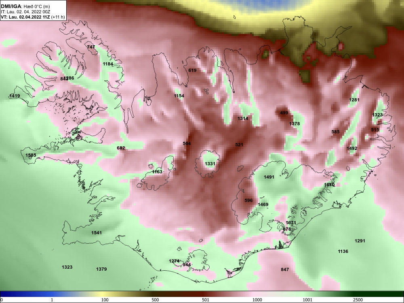The image size is (404, 303).
Task: Click the 585 height value
Action: (335, 132)
